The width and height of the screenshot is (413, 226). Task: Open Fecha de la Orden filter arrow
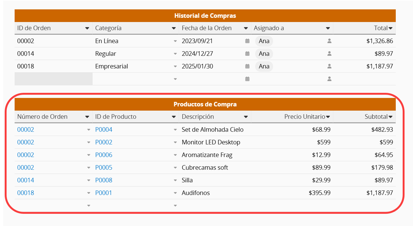(x=246, y=28)
